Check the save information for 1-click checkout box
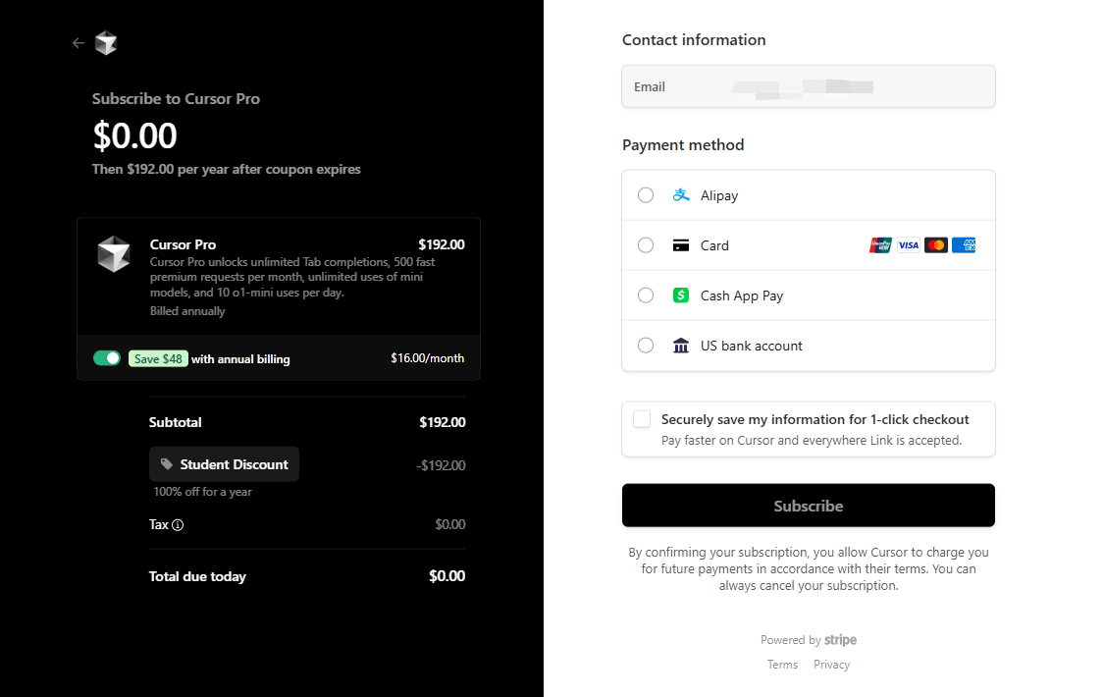 [x=642, y=419]
